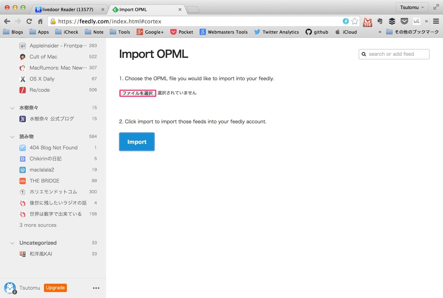
Task: Open the 水樹奈々 公式ブログ feed
Action: pyautogui.click(x=58, y=119)
